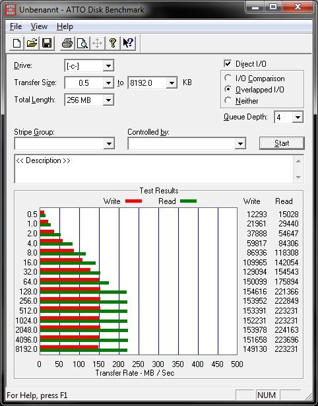318x406 pixels.
Task: Click the 64.0 transfer size row label
Action: [x=30, y=281]
